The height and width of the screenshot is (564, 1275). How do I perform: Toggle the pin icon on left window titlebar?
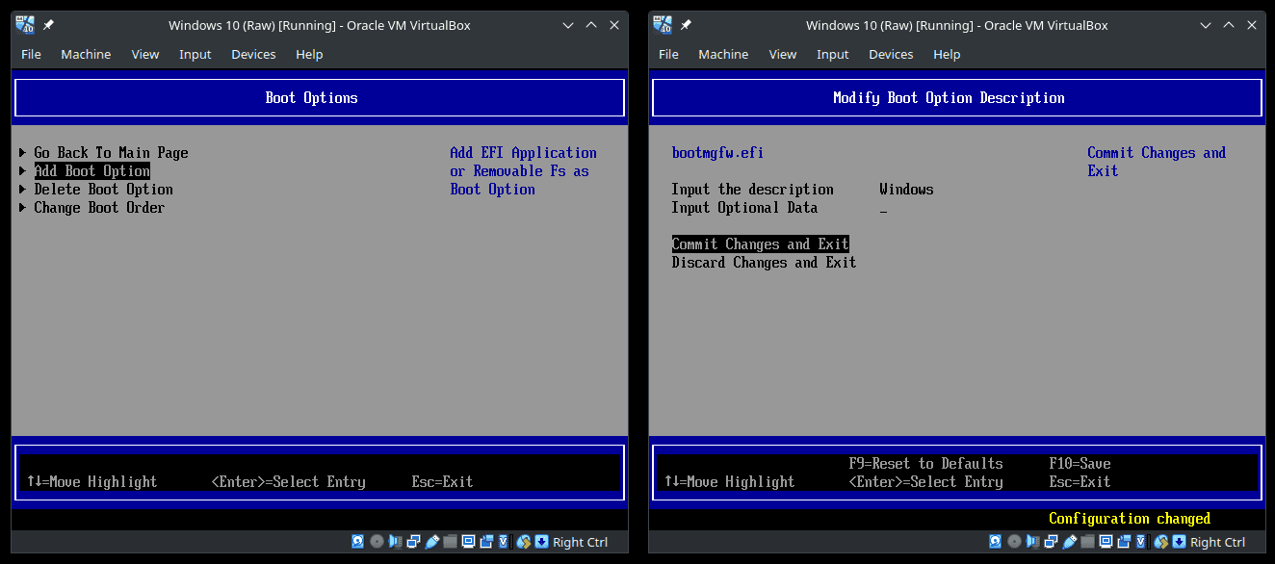(48, 26)
